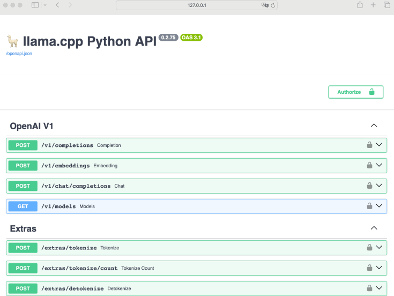This screenshot has height=296, width=394.
Task: Click the 'Tokenize Count' summary label
Action: point(138,268)
